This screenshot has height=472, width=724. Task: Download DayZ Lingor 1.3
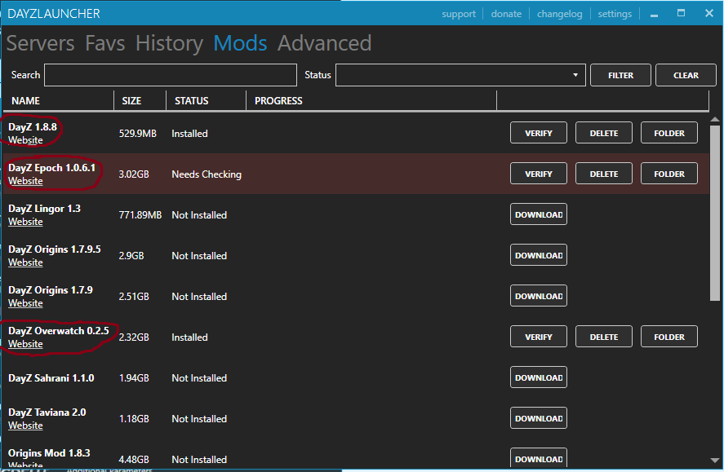tap(538, 214)
